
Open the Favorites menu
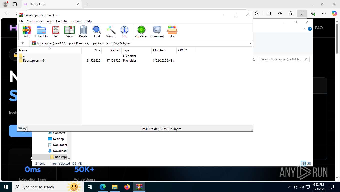pos(62,21)
